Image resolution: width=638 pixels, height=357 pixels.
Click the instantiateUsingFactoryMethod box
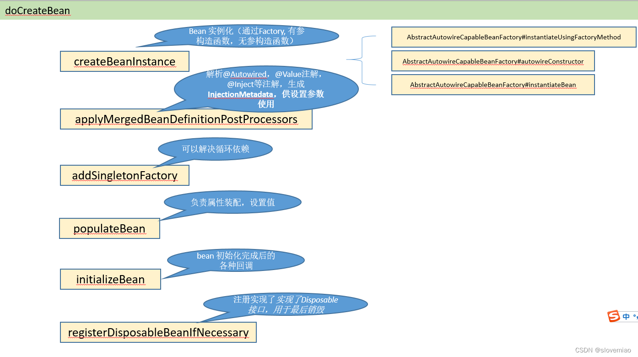[514, 37]
